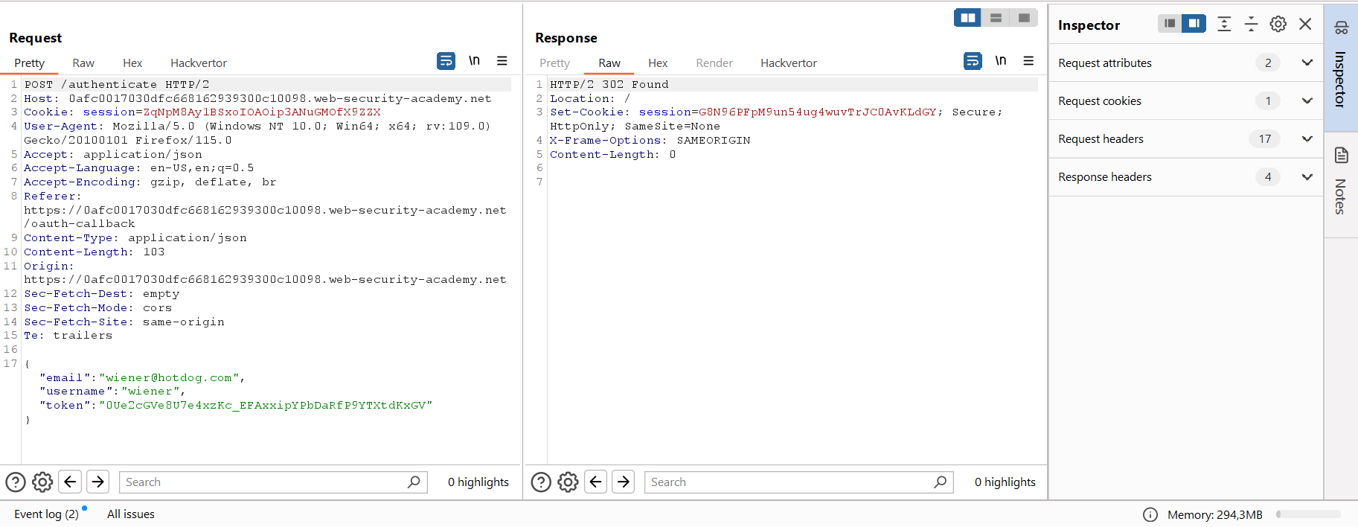Close the Inspector panel
This screenshot has height=527, width=1358.
point(1305,24)
